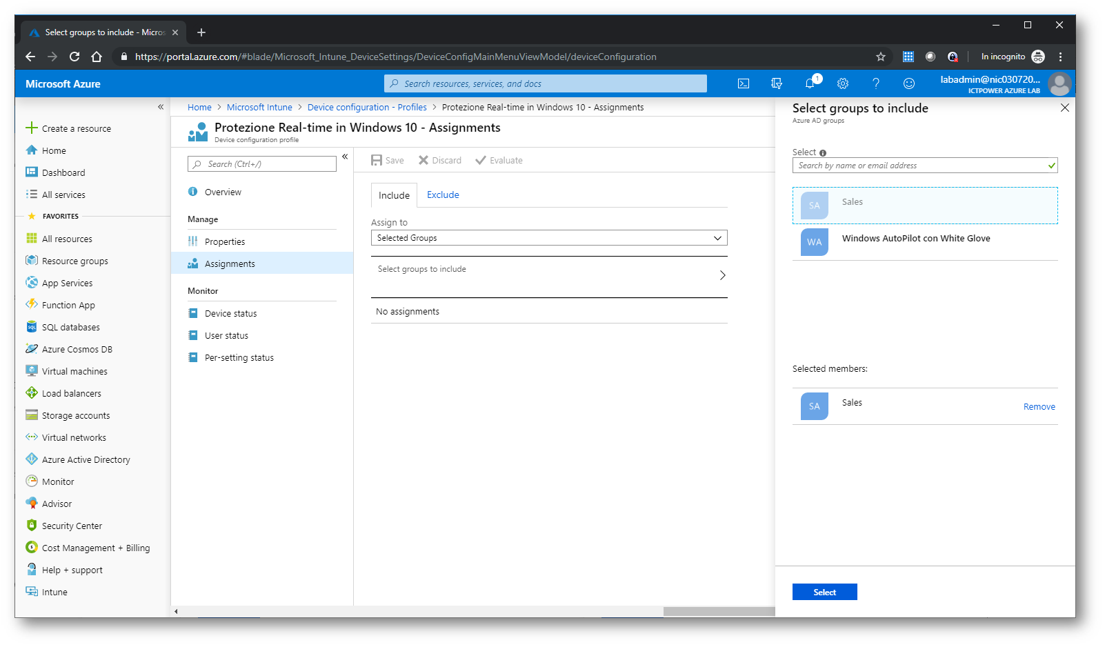Open Advisor
Screen dimensions: 1105x647
[x=49, y=504]
